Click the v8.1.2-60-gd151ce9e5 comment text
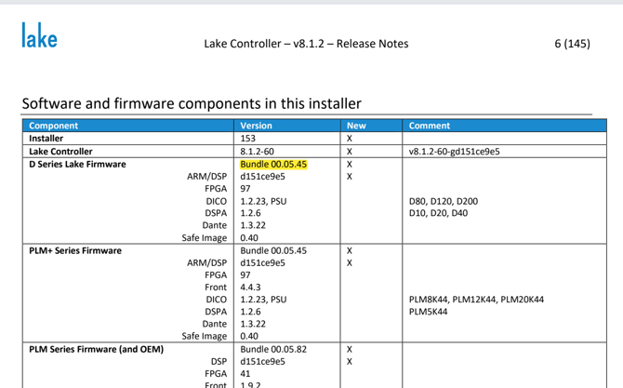Screen dimensions: 623x388 [x=454, y=152]
